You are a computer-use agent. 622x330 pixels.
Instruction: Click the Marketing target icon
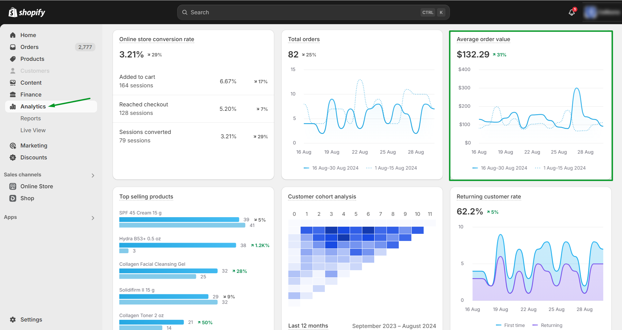(x=13, y=145)
